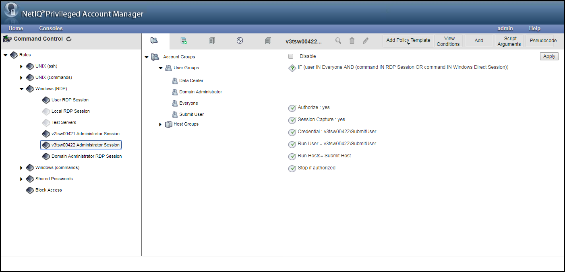Edit rule using pencil icon
Image resolution: width=565 pixels, height=272 pixels.
[366, 41]
